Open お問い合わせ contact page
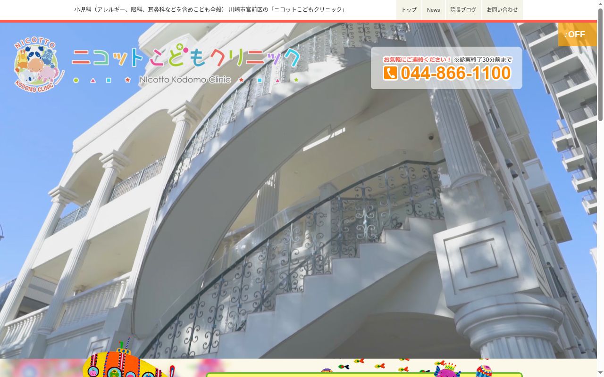Image resolution: width=604 pixels, height=377 pixels. [x=502, y=10]
